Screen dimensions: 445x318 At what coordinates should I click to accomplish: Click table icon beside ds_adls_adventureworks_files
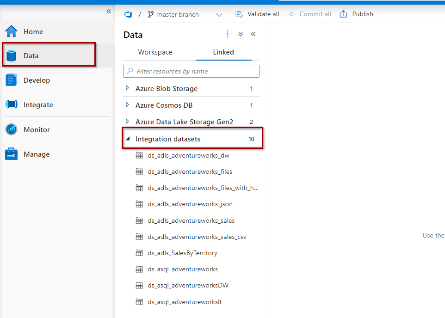(x=139, y=171)
